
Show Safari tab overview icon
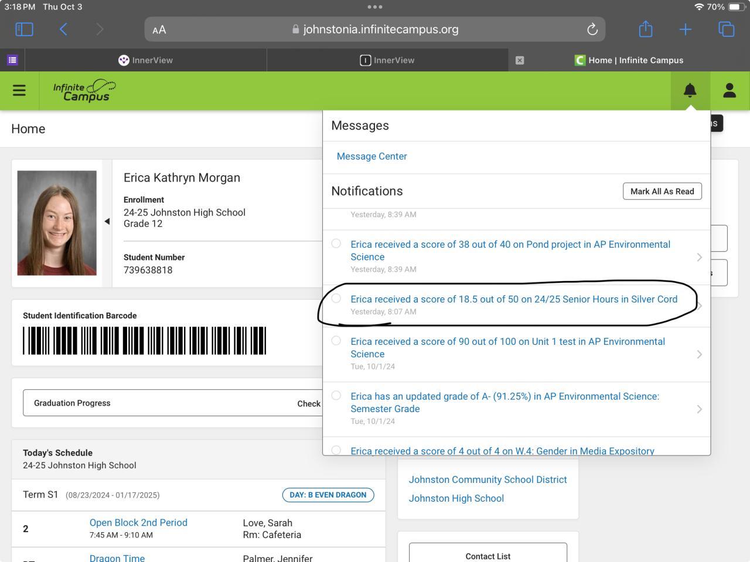coord(726,29)
